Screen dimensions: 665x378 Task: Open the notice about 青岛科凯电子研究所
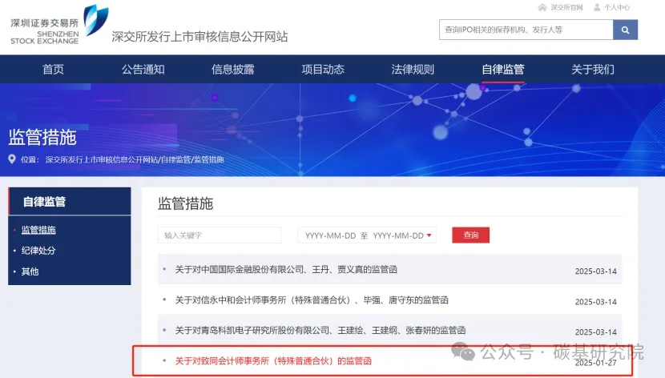(320, 330)
